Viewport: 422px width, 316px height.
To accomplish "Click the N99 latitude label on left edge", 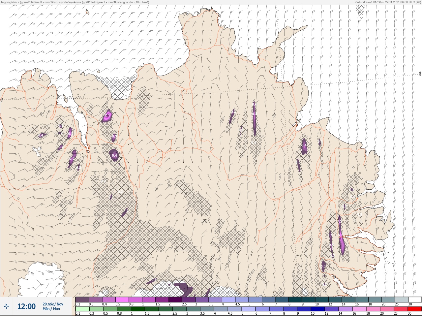I will [2, 99].
